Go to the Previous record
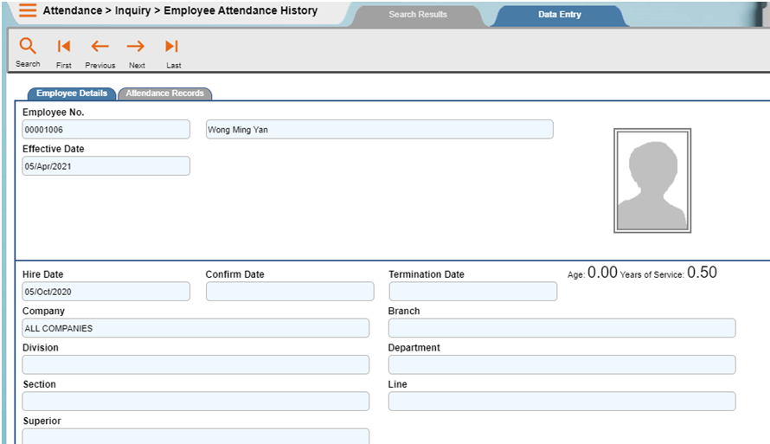 [100, 47]
